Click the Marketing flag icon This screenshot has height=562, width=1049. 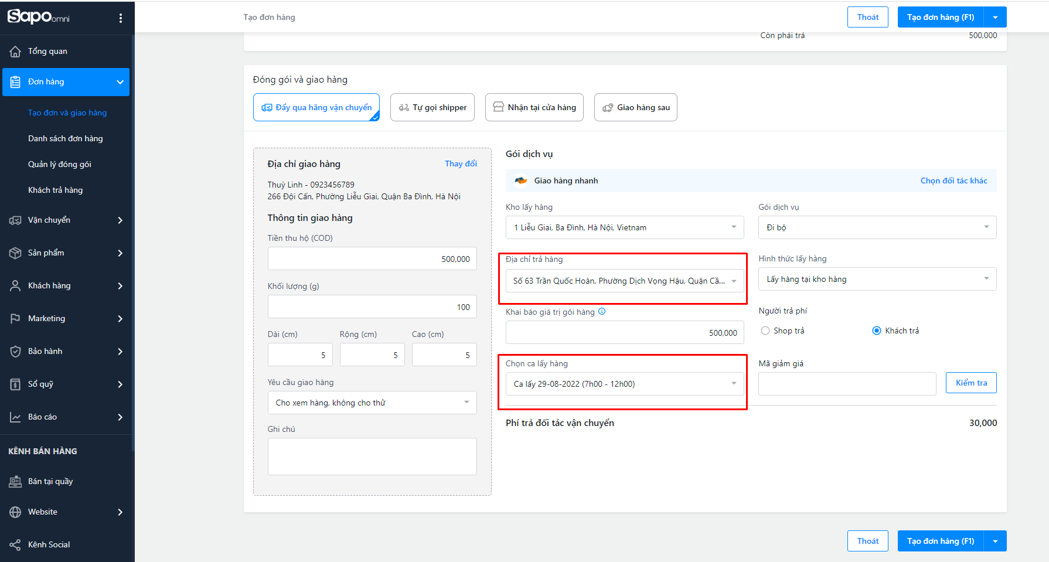(x=15, y=319)
